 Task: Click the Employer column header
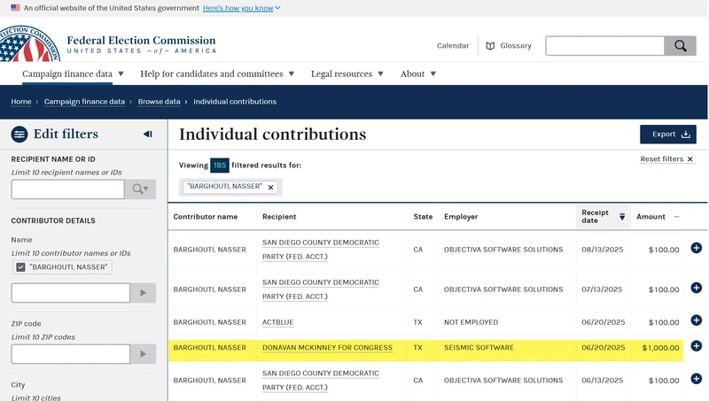tap(461, 217)
